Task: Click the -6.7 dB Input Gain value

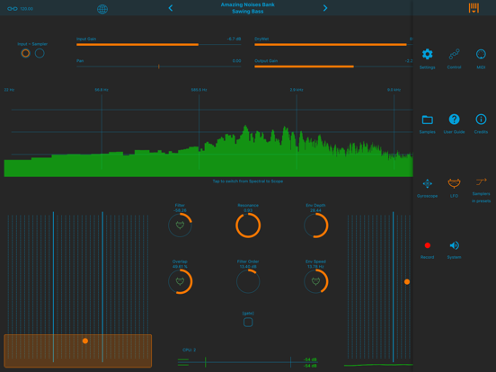Action: point(234,39)
